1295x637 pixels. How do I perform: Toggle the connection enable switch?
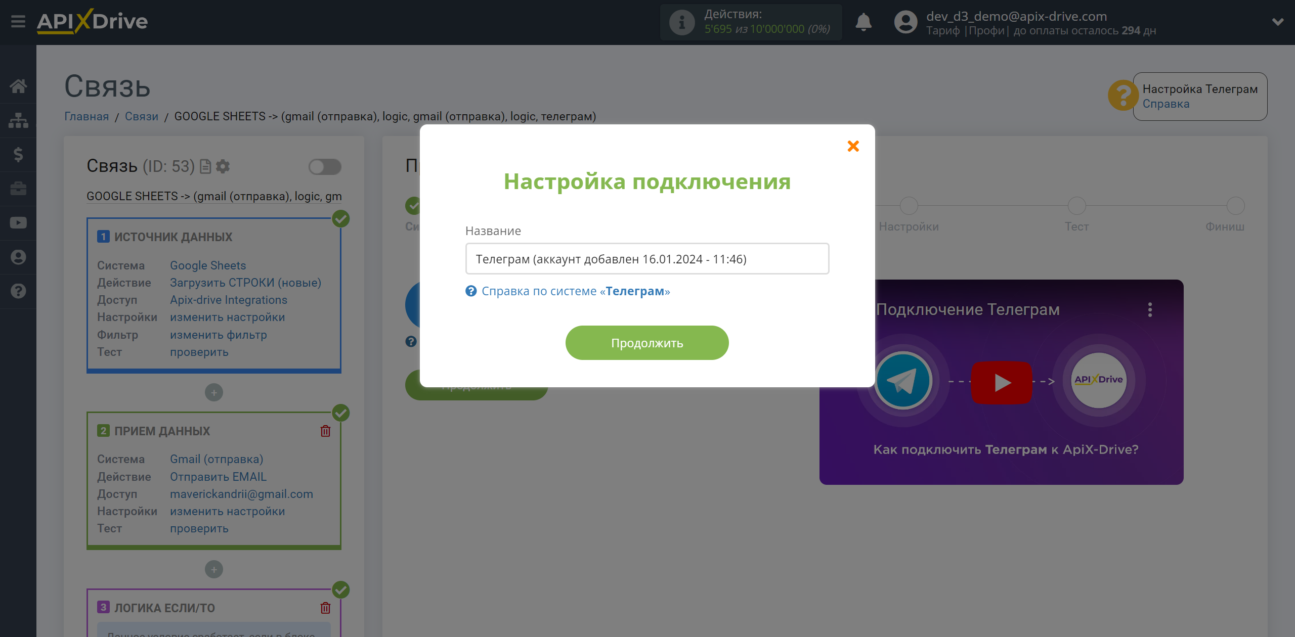[x=325, y=167]
